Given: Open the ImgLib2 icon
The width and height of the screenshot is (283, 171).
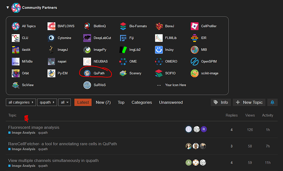Looking at the screenshot, I should pyautogui.click(x=123, y=50).
